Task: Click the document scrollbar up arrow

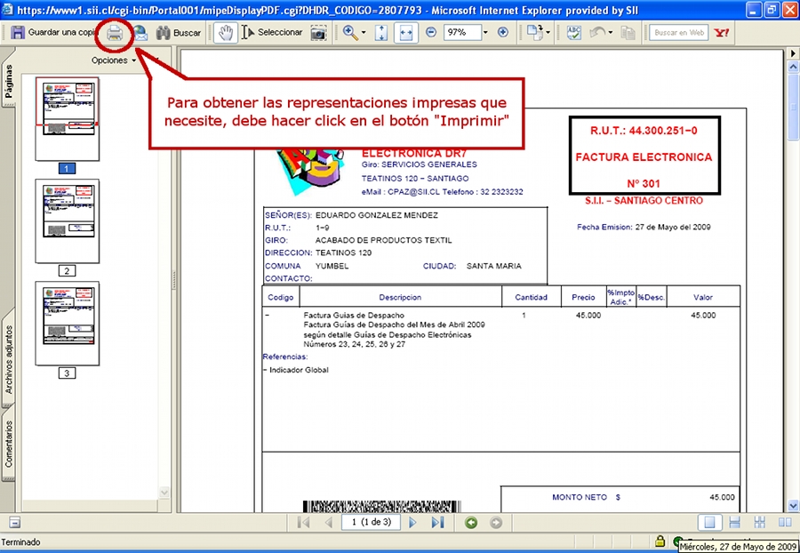Action: click(x=794, y=67)
